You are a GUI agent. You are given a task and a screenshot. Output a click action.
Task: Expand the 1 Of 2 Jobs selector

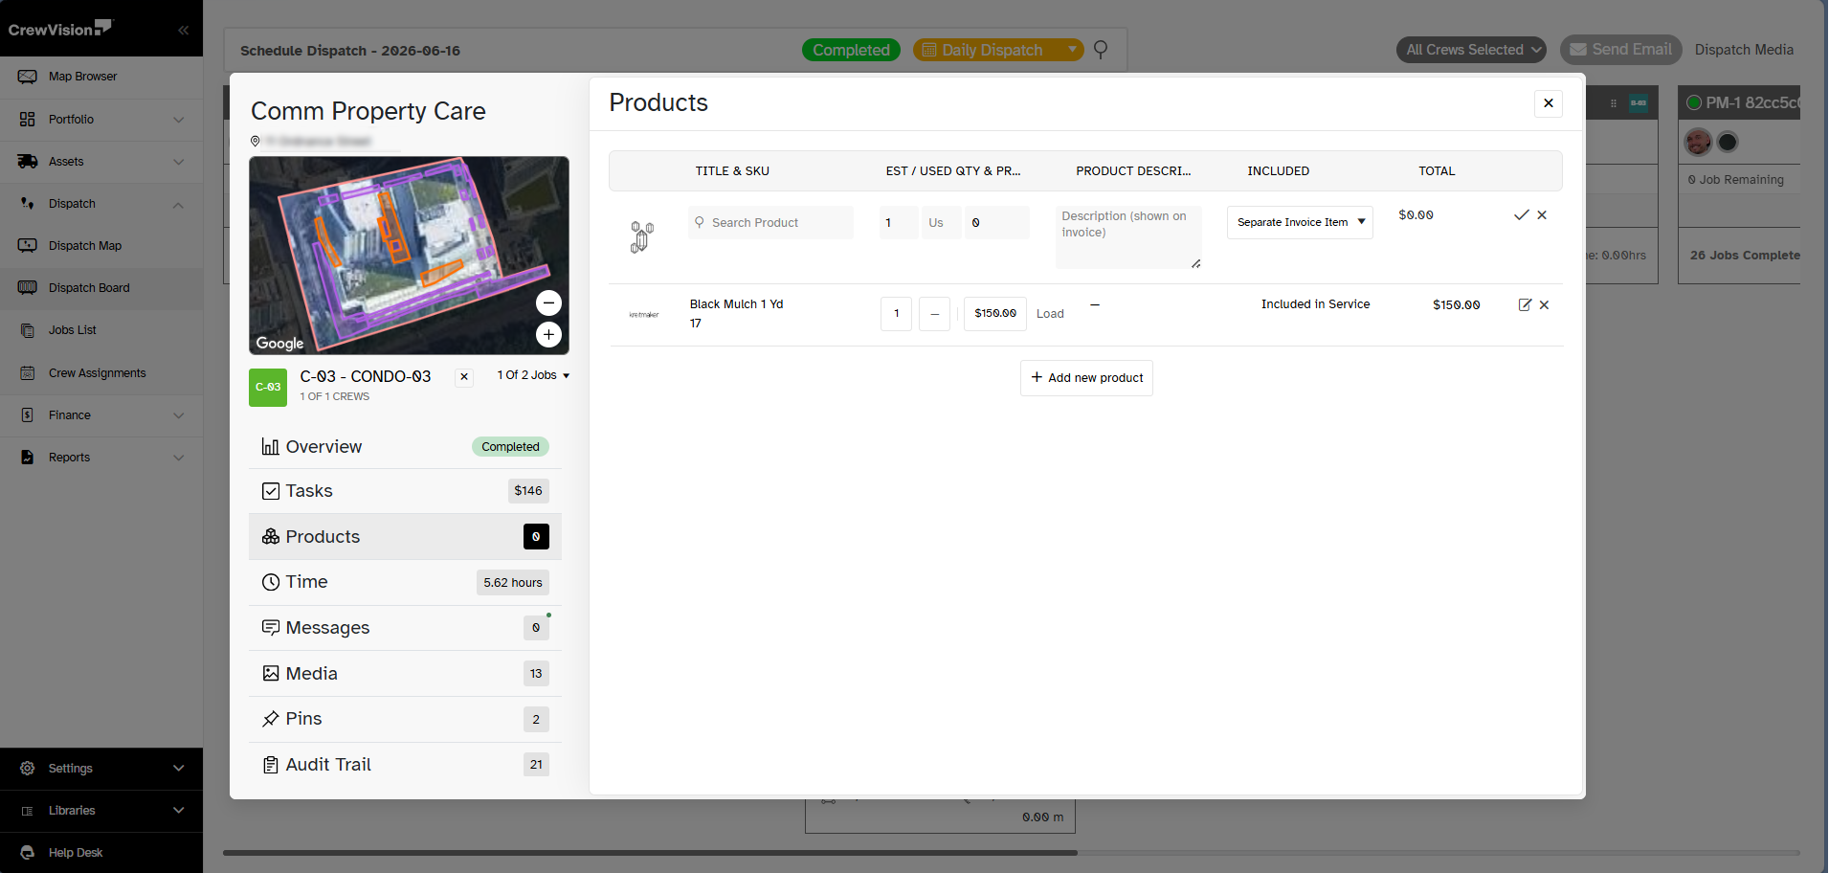[533, 375]
